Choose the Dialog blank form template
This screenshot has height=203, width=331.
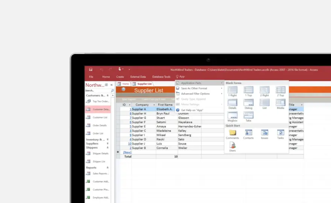pyautogui.click(x=249, y=104)
